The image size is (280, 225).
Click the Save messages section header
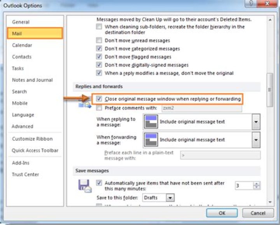[x=92, y=171]
